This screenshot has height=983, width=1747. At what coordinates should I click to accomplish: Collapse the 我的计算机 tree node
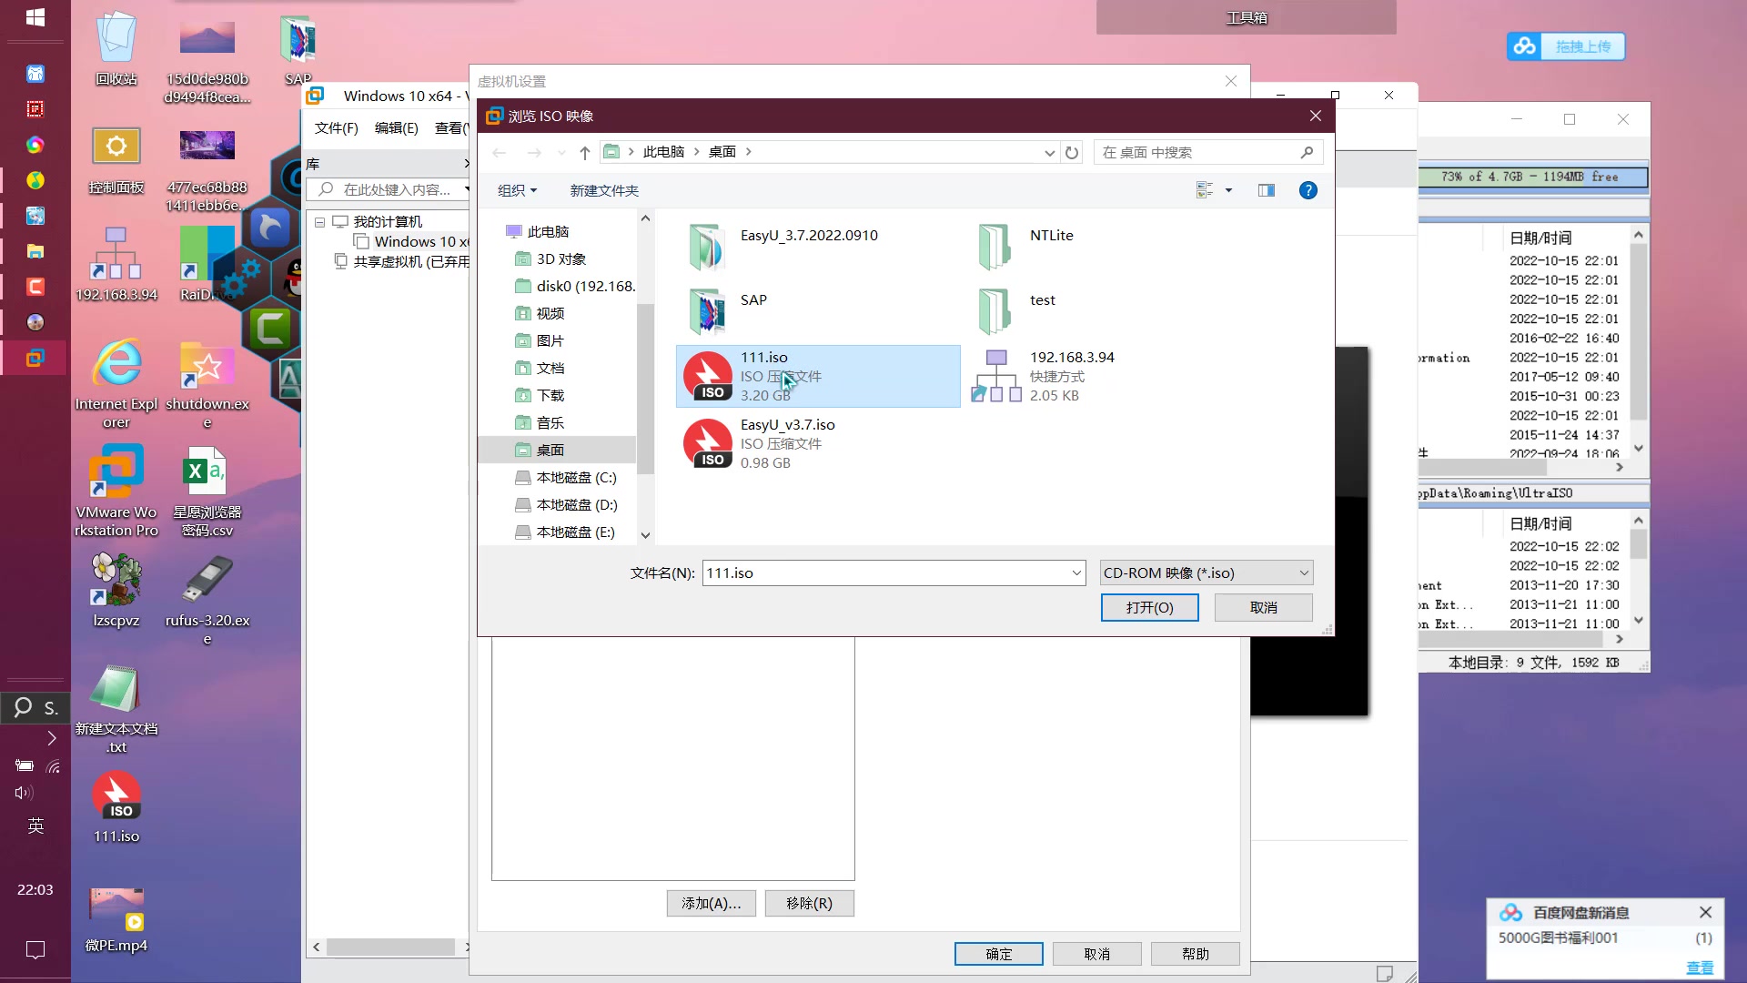[x=320, y=222]
